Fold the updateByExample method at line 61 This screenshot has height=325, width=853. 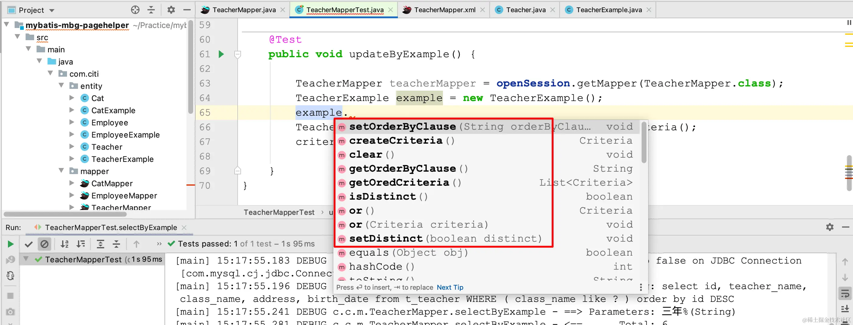pyautogui.click(x=237, y=54)
